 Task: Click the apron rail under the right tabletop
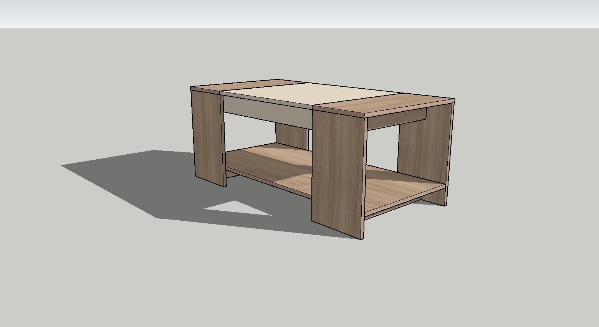click(397, 119)
